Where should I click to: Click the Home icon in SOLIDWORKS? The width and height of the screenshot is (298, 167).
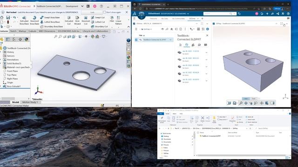tap(2, 18)
